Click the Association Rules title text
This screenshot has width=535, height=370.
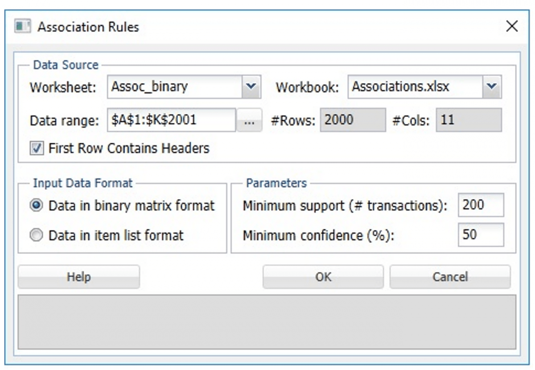click(x=88, y=27)
